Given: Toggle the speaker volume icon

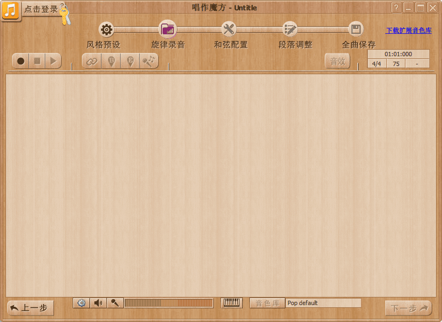Looking at the screenshot, I should pos(98,303).
